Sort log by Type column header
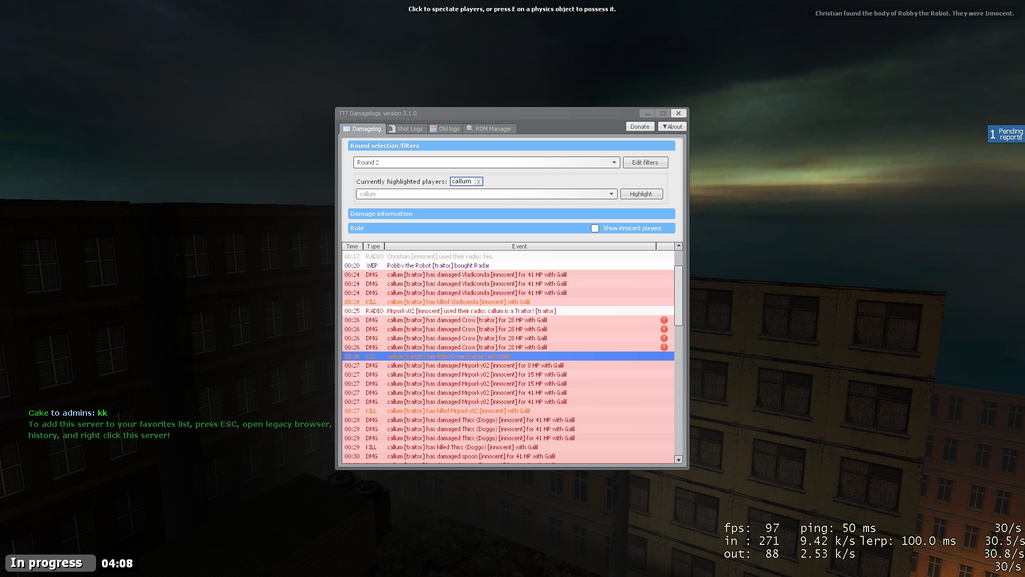The image size is (1025, 577). coord(374,246)
